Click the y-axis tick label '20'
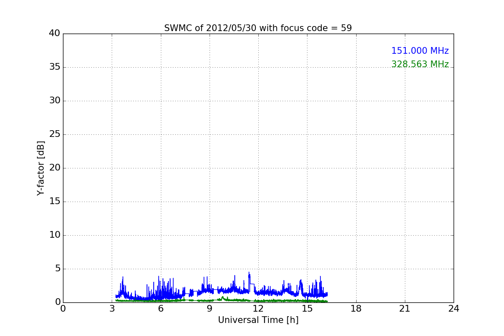 point(55,168)
